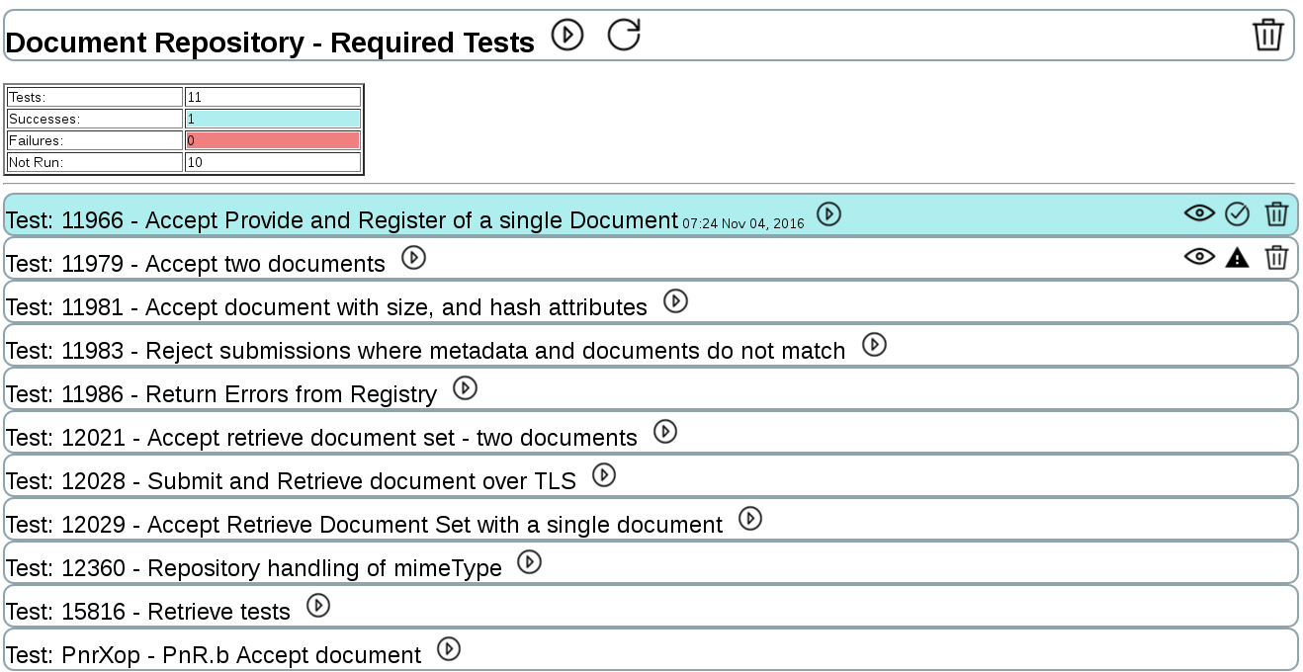The image size is (1303, 672).
Task: Click the warning icon on test 11979
Action: 1239,257
